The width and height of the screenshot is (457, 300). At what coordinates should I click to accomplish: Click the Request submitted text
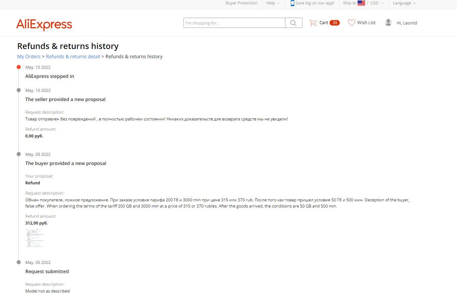pos(47,271)
